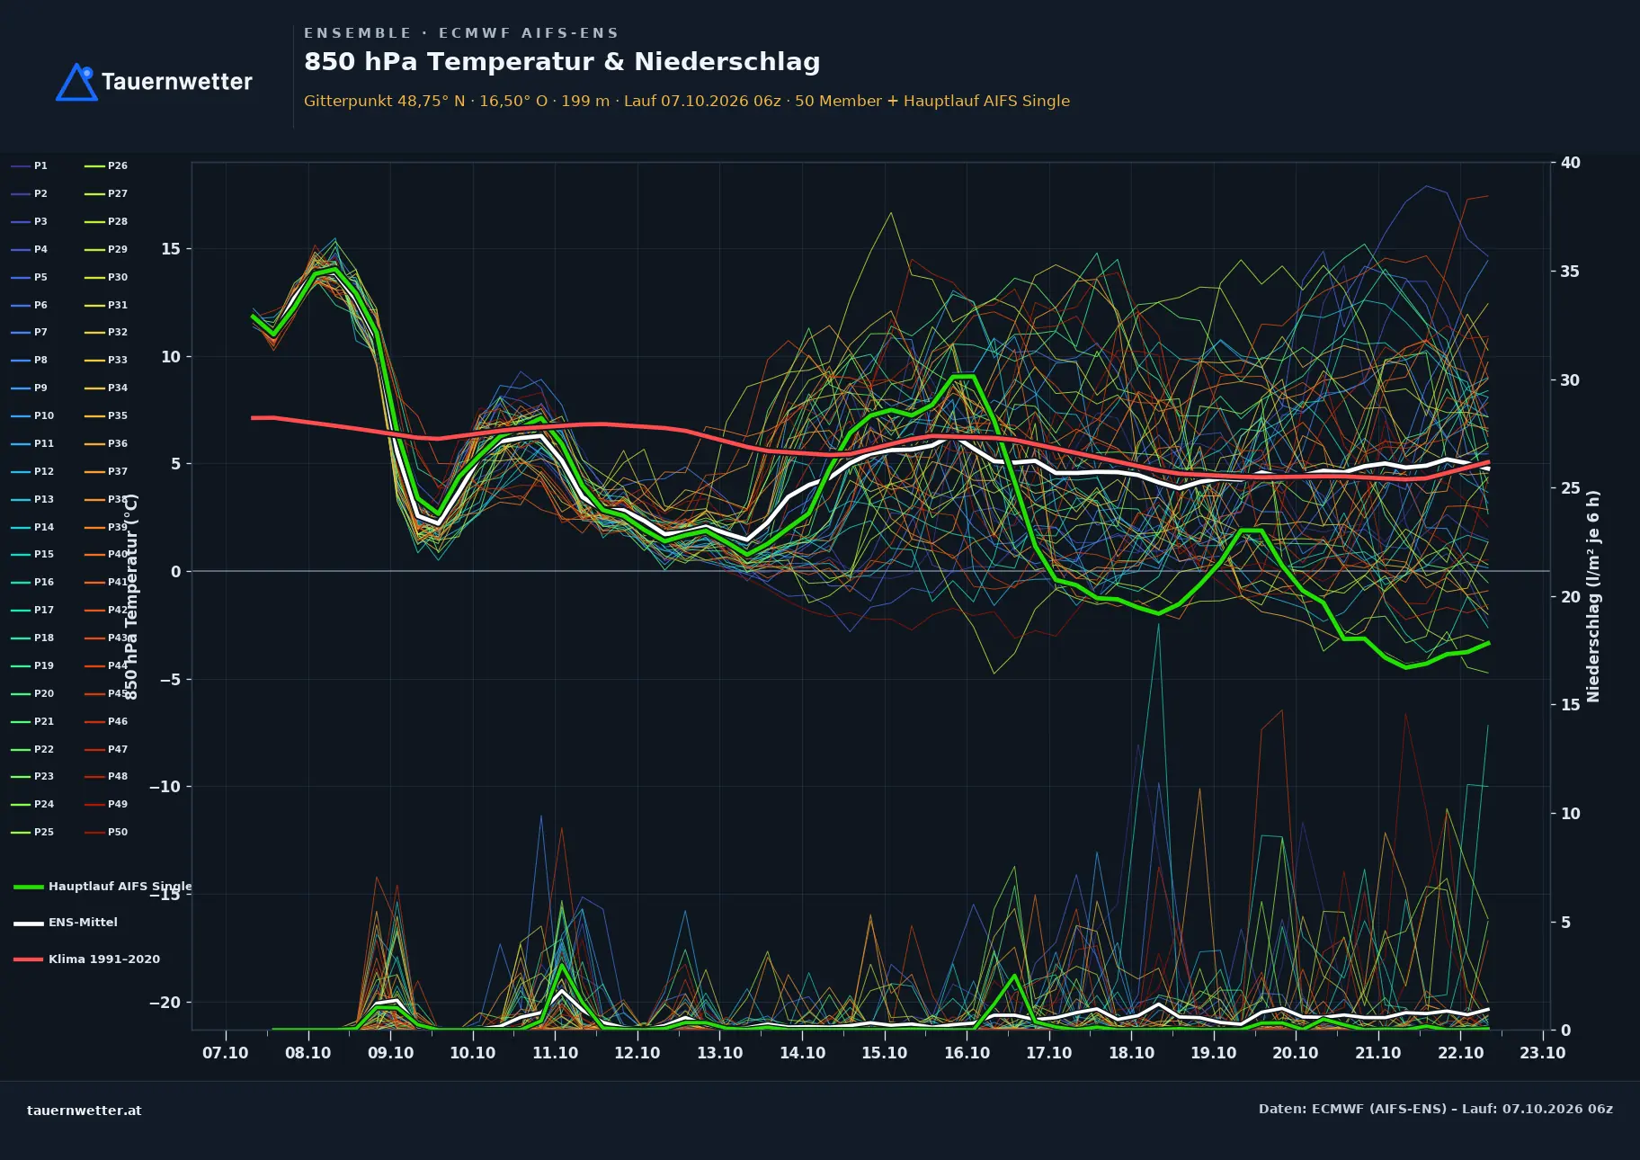The image size is (1640, 1160).
Task: Select legend entry P46
Action: coord(106,721)
